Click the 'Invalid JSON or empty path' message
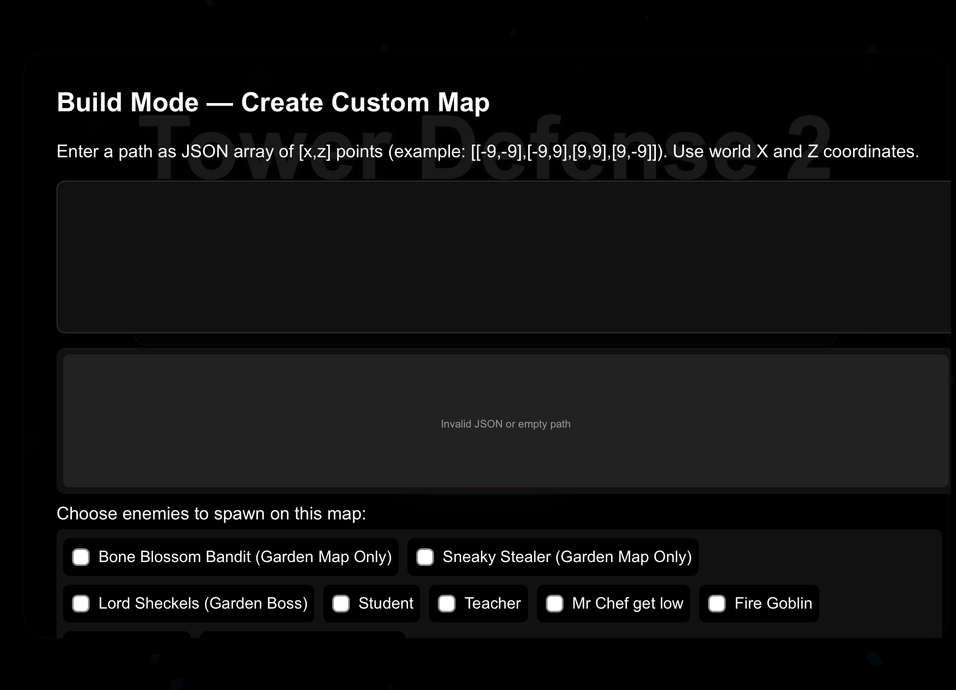 [505, 424]
